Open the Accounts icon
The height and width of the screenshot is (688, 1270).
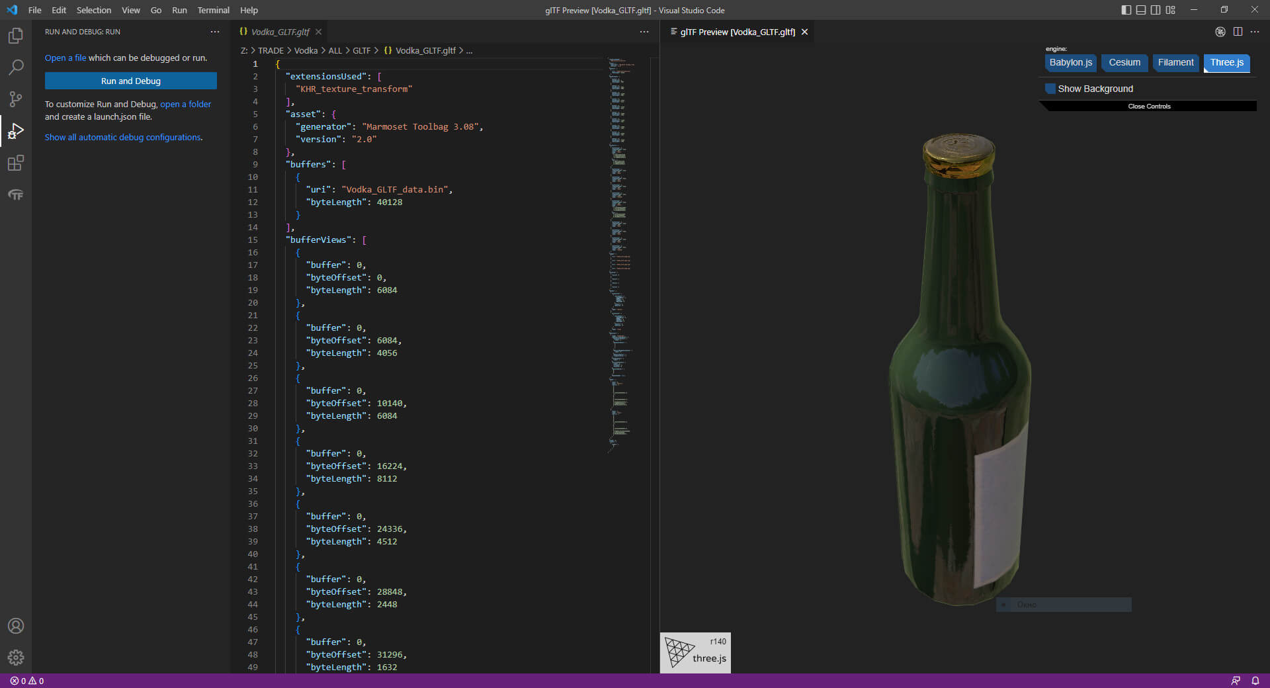[16, 626]
